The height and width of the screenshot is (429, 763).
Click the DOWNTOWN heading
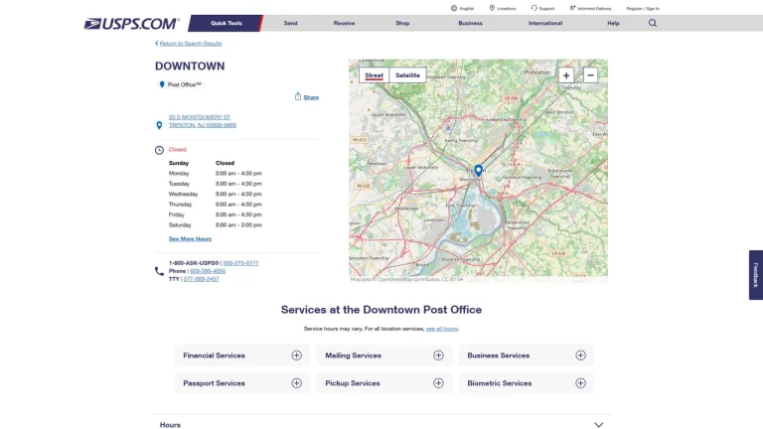(190, 67)
